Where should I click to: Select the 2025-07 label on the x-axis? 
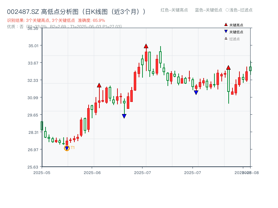[x=142, y=171]
